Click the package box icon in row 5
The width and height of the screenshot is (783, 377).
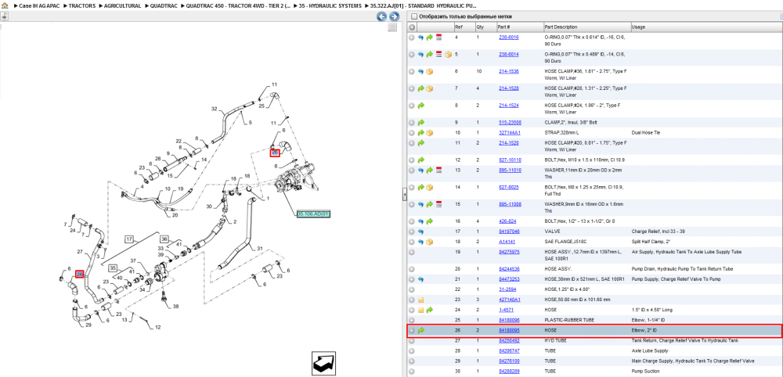[x=448, y=54]
